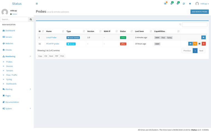Viewport: 211px width, 132px height.
Task: Open the Websites navigation item
Action: (x=9, y=44)
